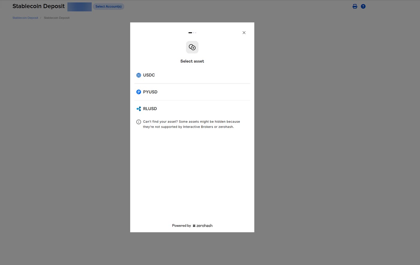This screenshot has height=265, width=420.
Task: Open the Select Account(s) selector
Action: coord(108,7)
